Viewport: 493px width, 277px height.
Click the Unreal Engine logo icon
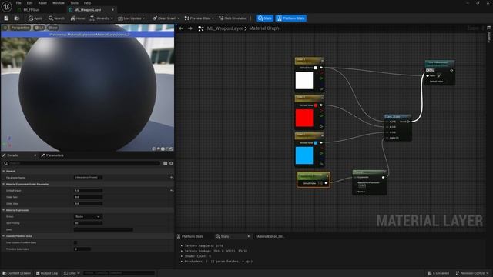[6, 6]
